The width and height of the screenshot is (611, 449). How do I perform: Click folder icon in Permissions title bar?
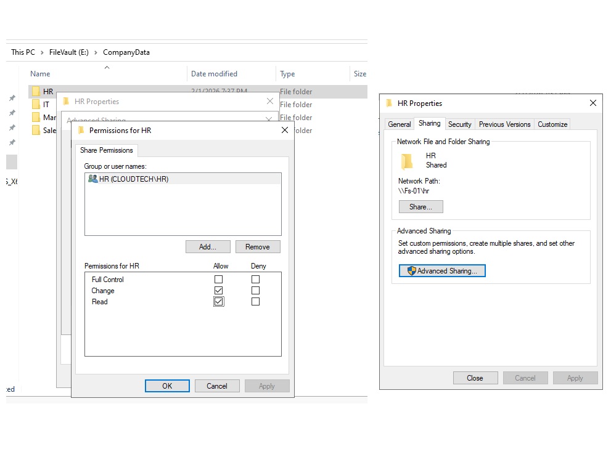81,131
